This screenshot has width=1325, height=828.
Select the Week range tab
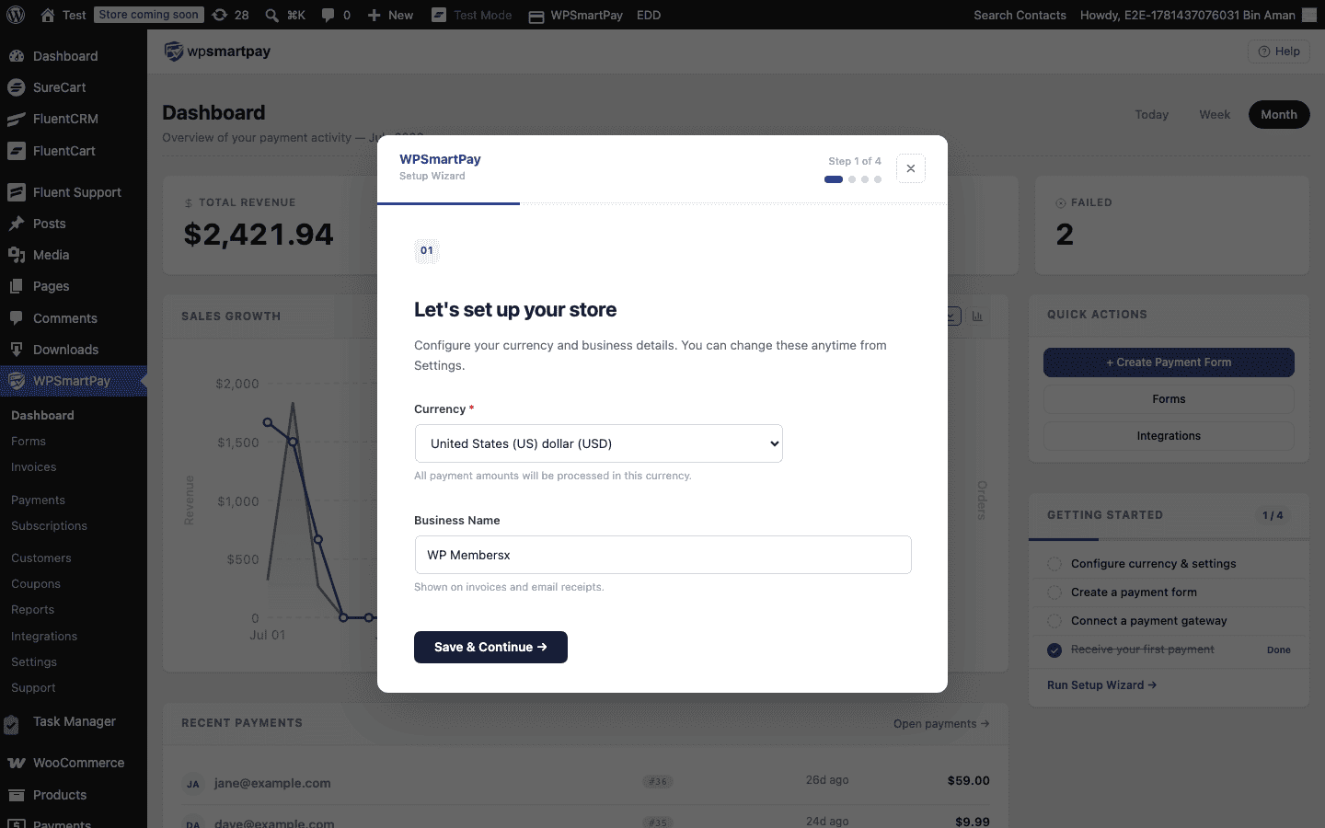(1215, 115)
